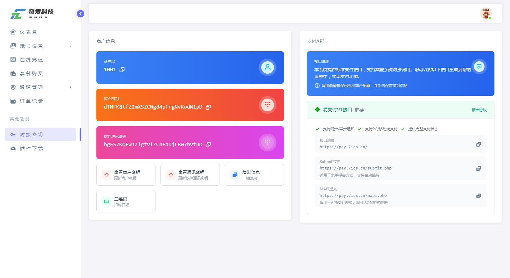Screen dimensions: 510x278
Task: Go to 在线充值 page
Action: (31, 60)
